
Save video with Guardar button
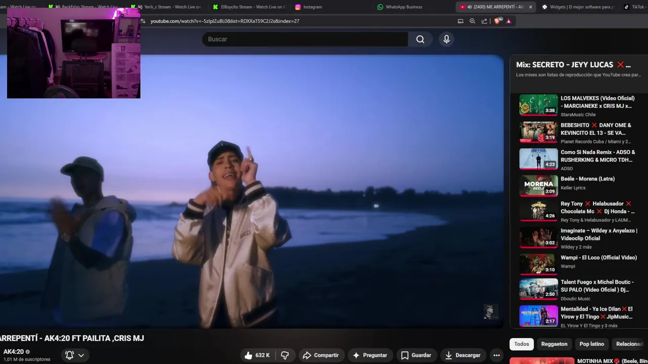click(416, 355)
